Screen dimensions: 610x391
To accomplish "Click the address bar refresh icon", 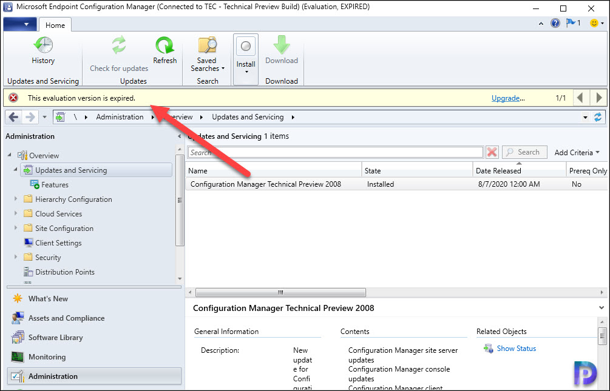I will [x=598, y=117].
